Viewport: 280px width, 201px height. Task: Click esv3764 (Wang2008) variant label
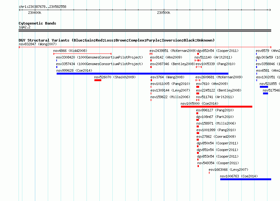[167, 77]
